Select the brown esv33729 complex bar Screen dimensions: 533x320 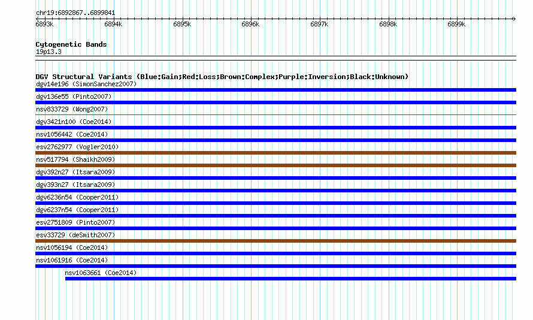pos(275,241)
